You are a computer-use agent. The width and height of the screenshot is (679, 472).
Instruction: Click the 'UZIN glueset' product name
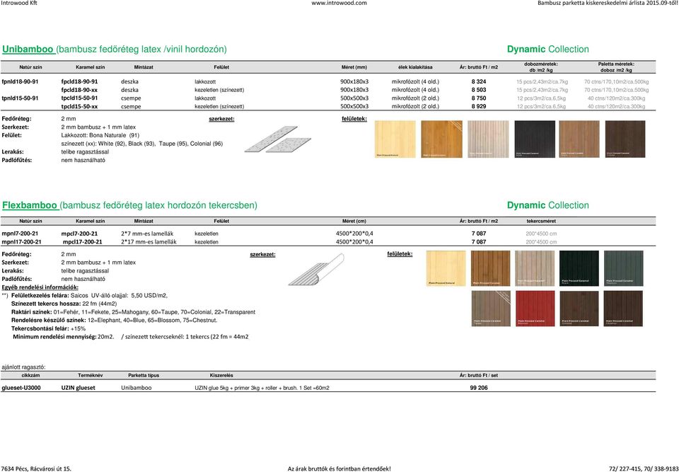78,388
